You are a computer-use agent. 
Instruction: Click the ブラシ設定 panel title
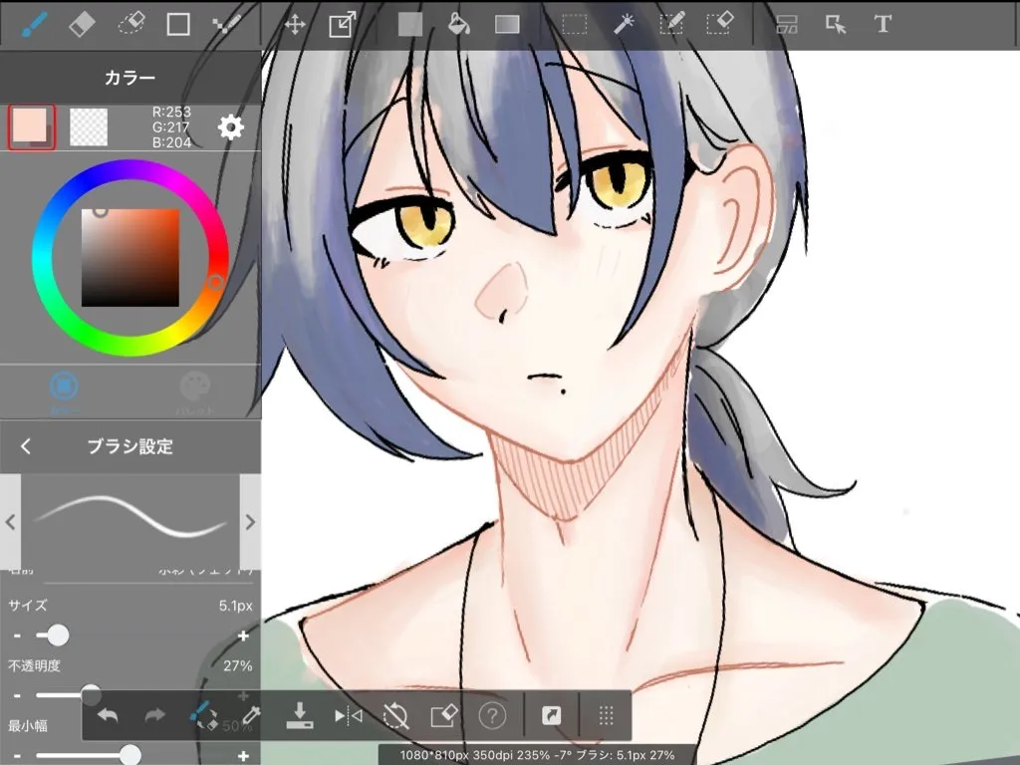tap(130, 446)
